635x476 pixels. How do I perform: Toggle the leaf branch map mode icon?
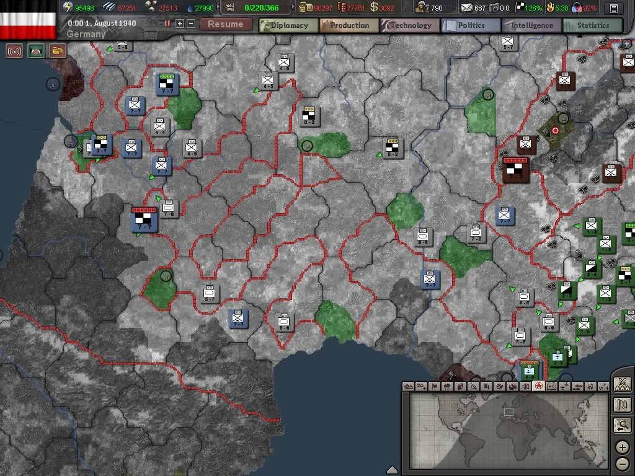click(500, 387)
